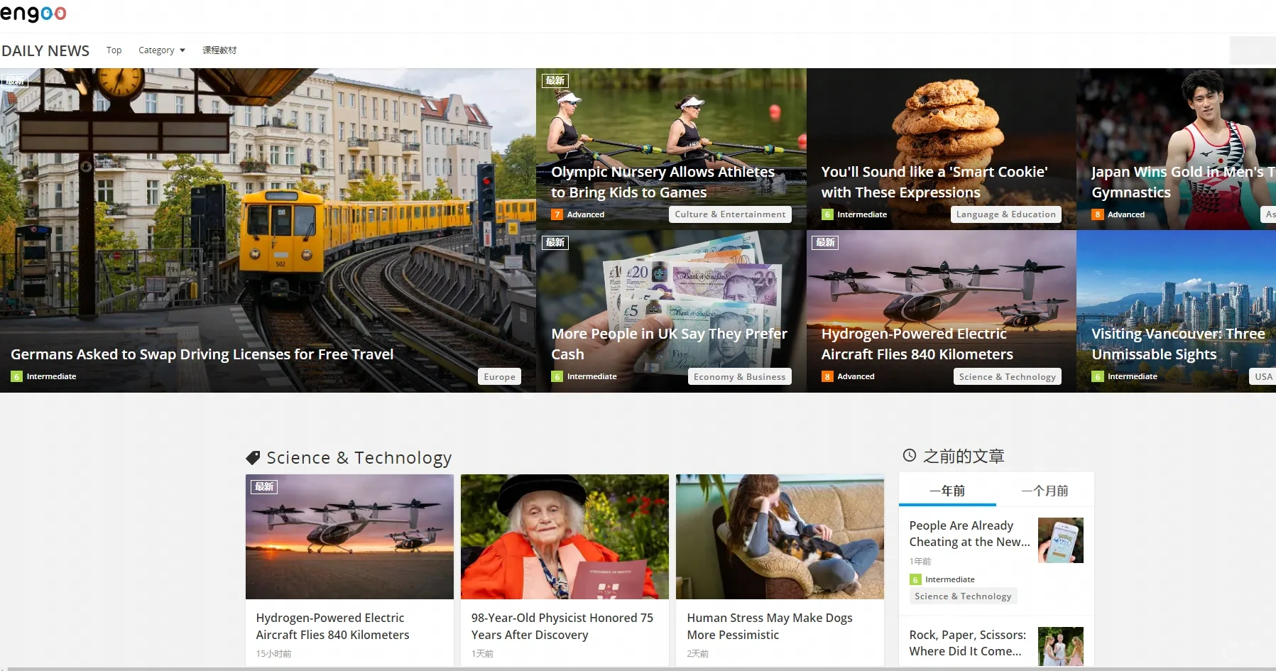Screen dimensions: 1276x671
Task: Click the 之前的文章 sidebar heading
Action: point(964,456)
